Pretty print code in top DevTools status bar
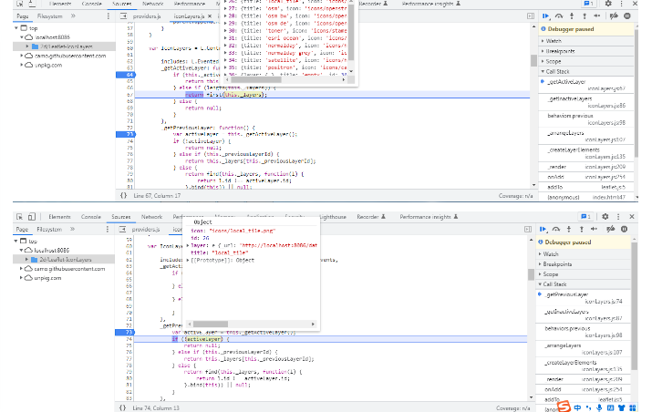The image size is (652, 412). 123,195
